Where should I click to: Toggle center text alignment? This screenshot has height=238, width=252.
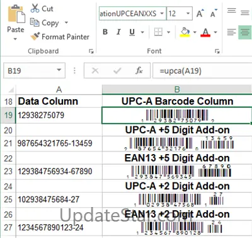click(245, 32)
